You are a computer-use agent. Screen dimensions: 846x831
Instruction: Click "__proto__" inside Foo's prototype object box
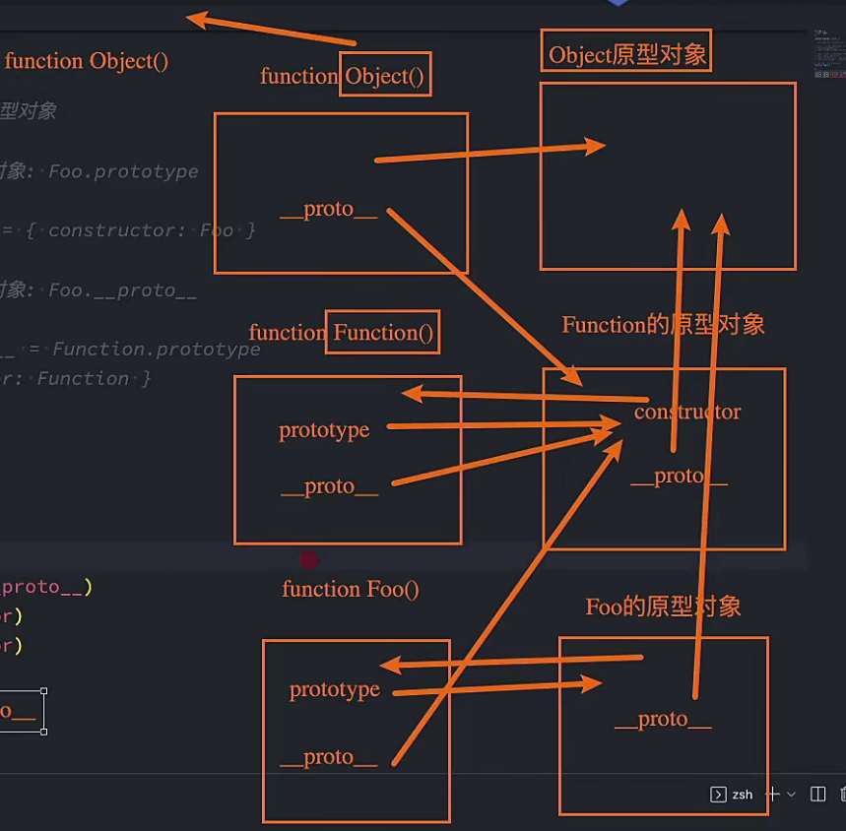pos(662,719)
